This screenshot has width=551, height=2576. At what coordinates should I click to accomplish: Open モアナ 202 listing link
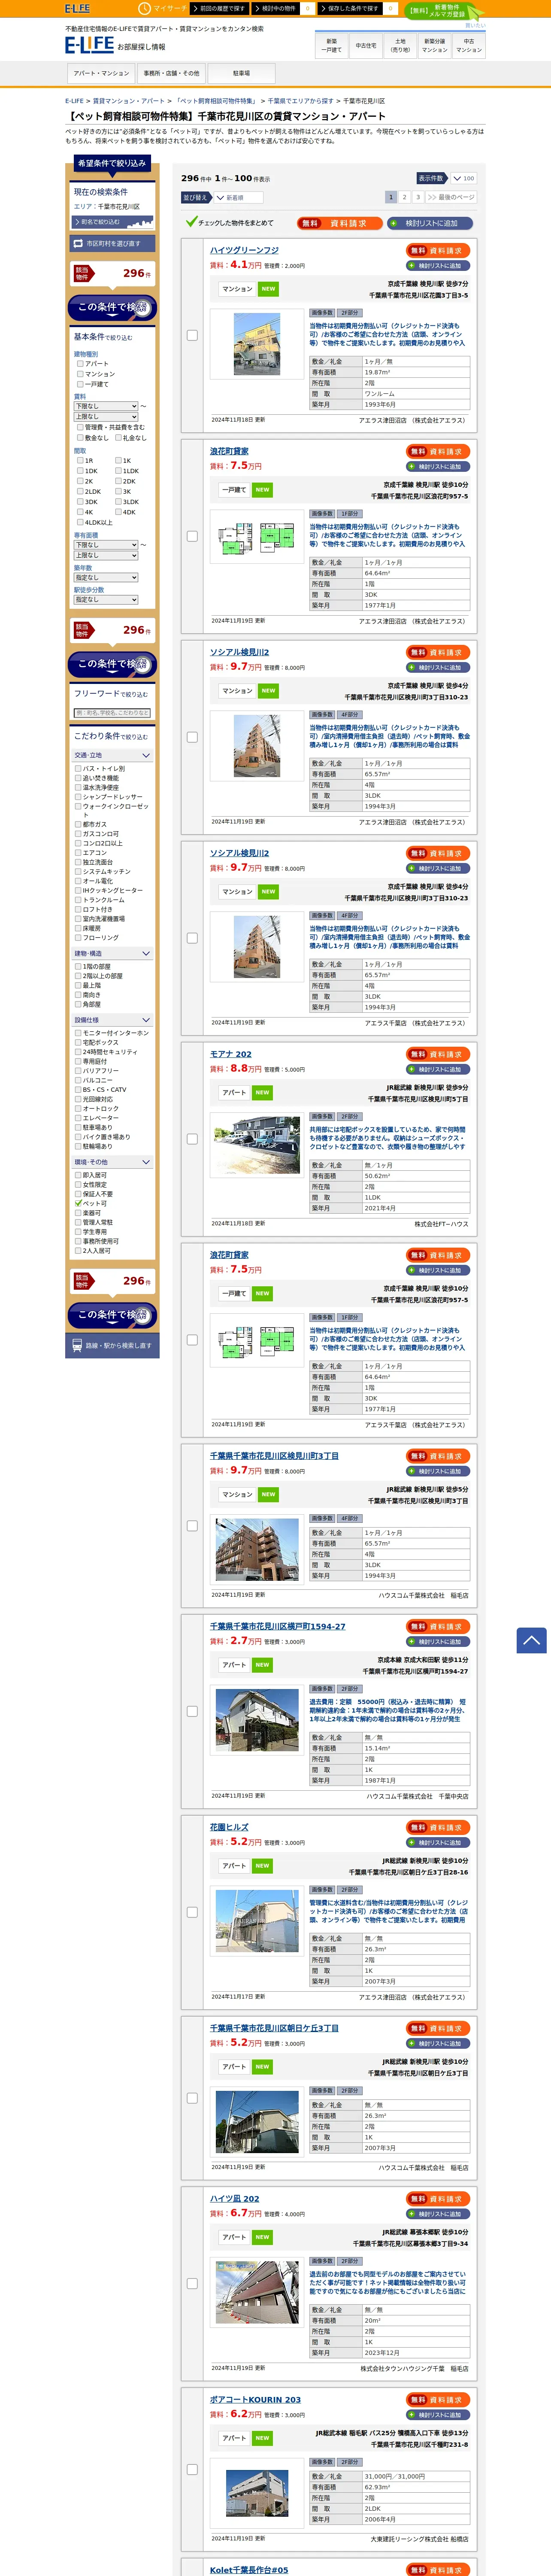click(230, 1054)
